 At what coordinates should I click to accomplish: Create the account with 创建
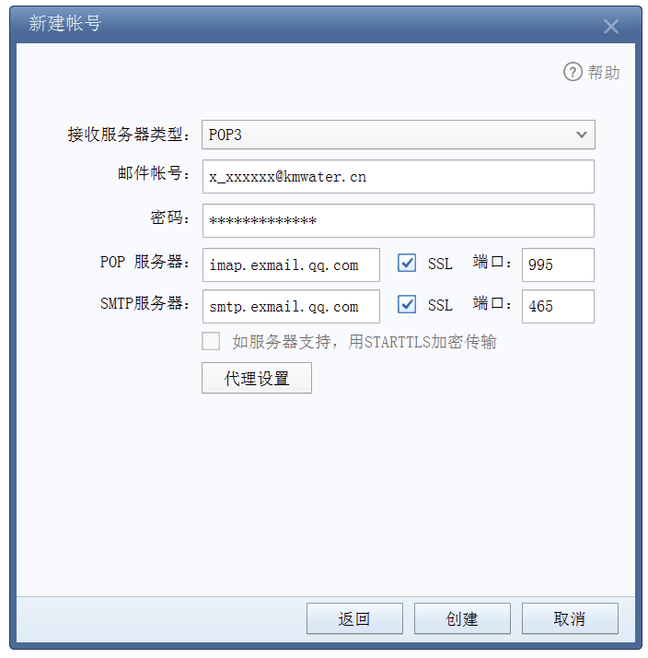[462, 618]
